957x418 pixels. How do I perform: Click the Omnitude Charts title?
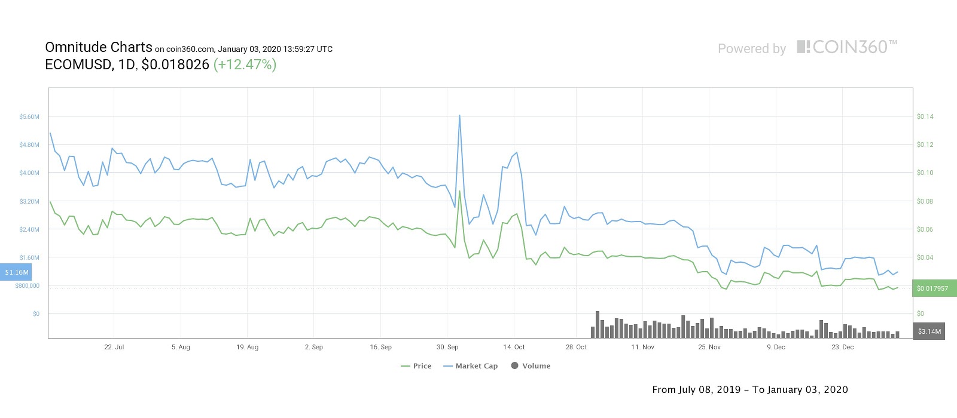(x=99, y=47)
